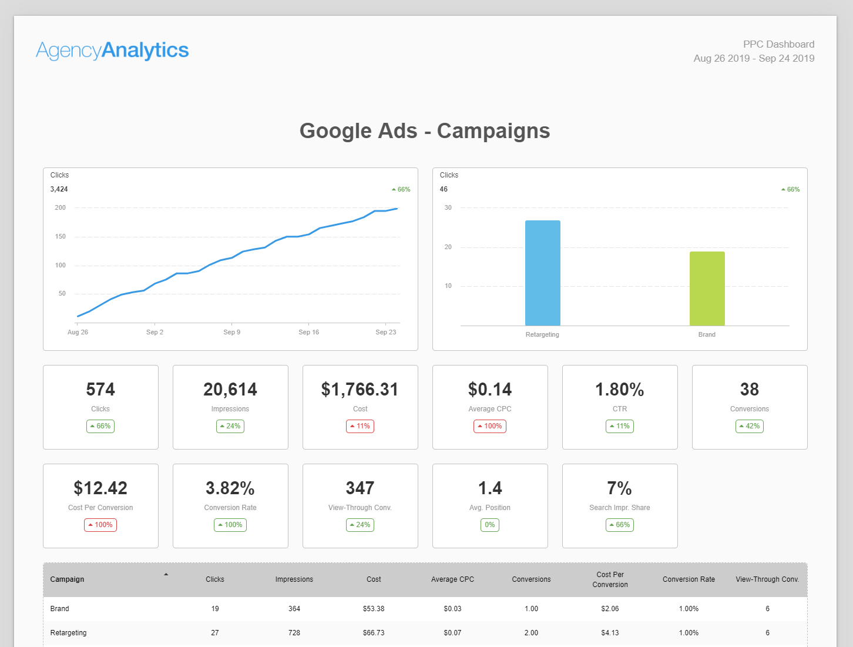Click the View-Through Conv. column header
The height and width of the screenshot is (647, 853).
point(767,579)
